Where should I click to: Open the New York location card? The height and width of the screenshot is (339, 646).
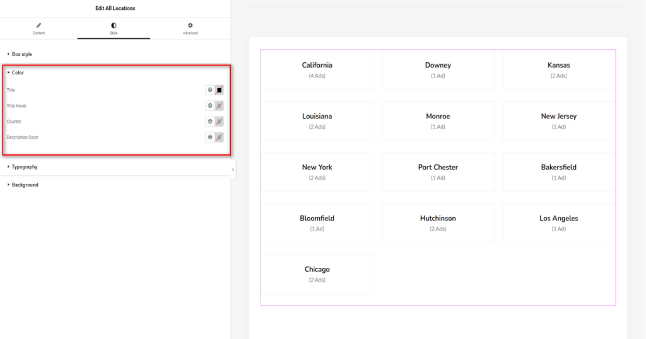317,172
